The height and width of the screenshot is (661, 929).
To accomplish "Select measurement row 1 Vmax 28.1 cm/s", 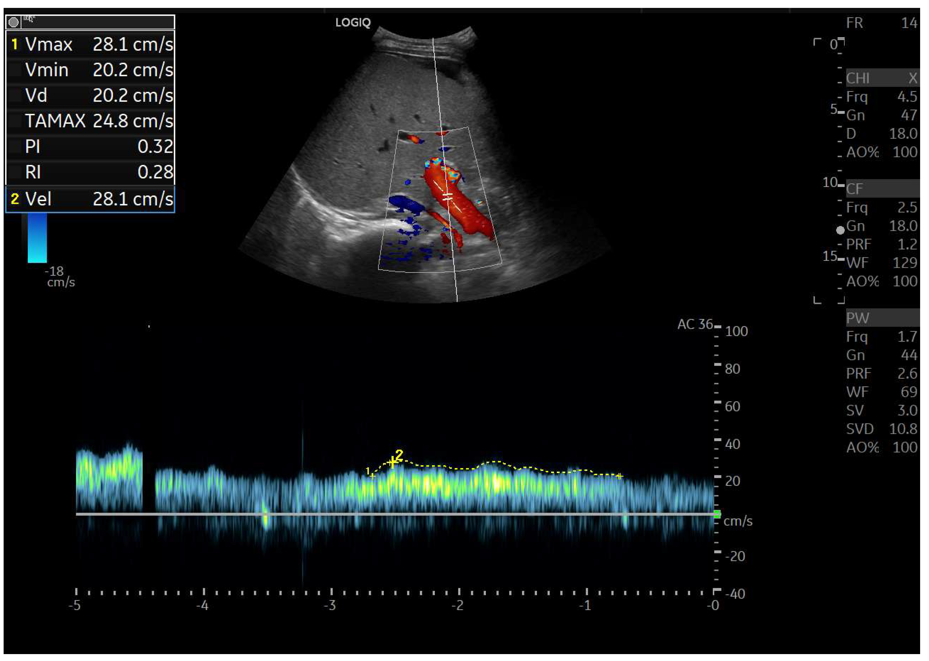I will [90, 44].
